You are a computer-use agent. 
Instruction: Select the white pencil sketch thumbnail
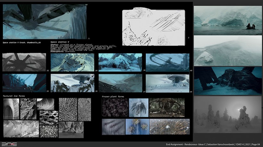click(154, 27)
